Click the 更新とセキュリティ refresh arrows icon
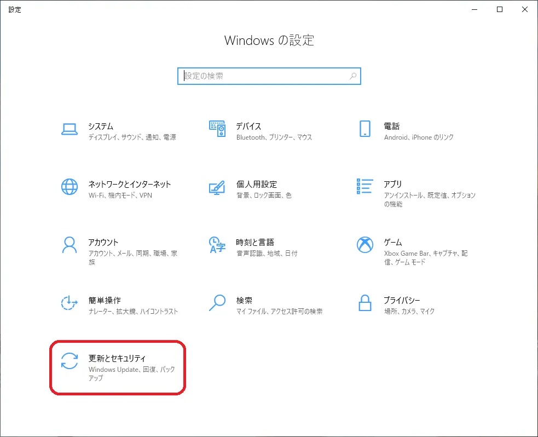 tap(70, 361)
